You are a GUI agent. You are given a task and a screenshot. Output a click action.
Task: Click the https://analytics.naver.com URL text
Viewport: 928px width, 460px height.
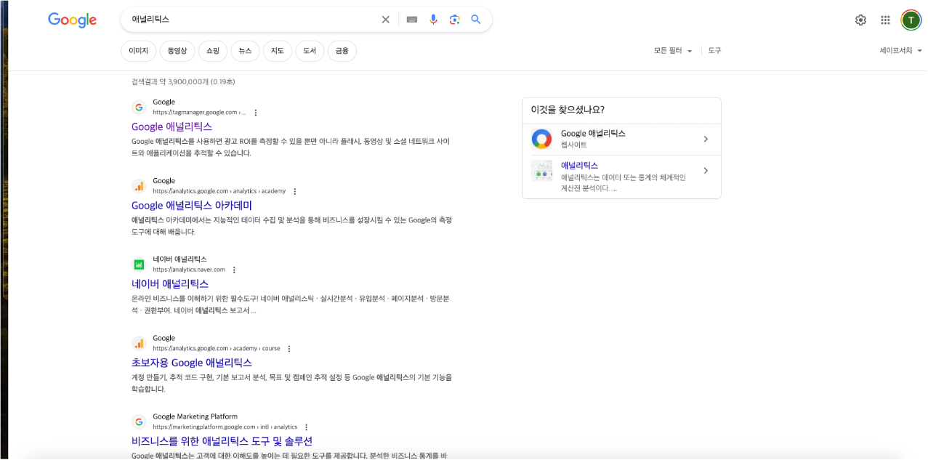pos(190,270)
